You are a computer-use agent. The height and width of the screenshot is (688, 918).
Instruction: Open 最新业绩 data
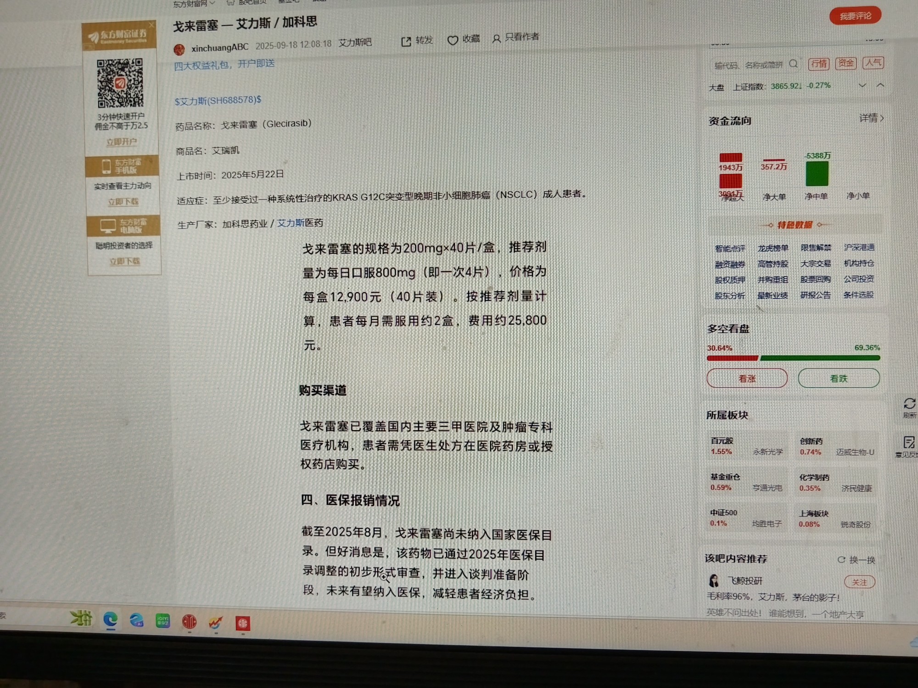(x=773, y=295)
